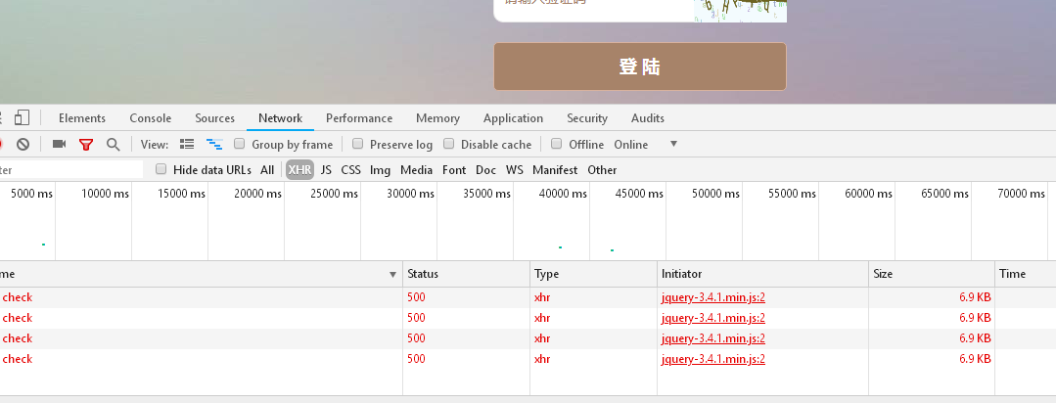Go to the Performance tab
Screen dimensions: 1056x403
[x=359, y=118]
